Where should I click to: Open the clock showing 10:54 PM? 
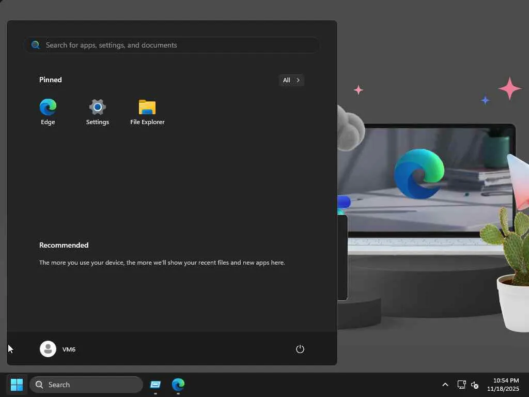pyautogui.click(x=503, y=385)
